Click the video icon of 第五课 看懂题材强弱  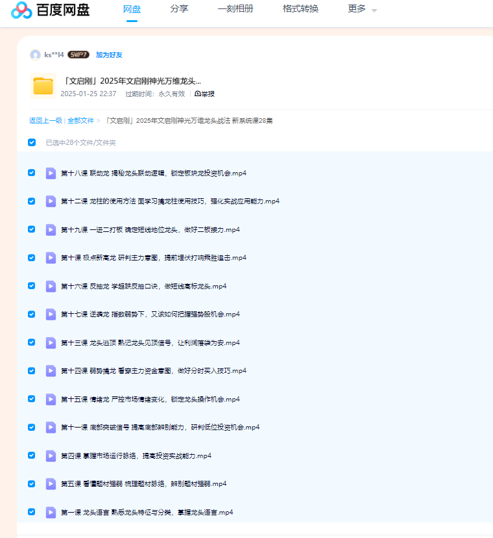pyautogui.click(x=51, y=484)
